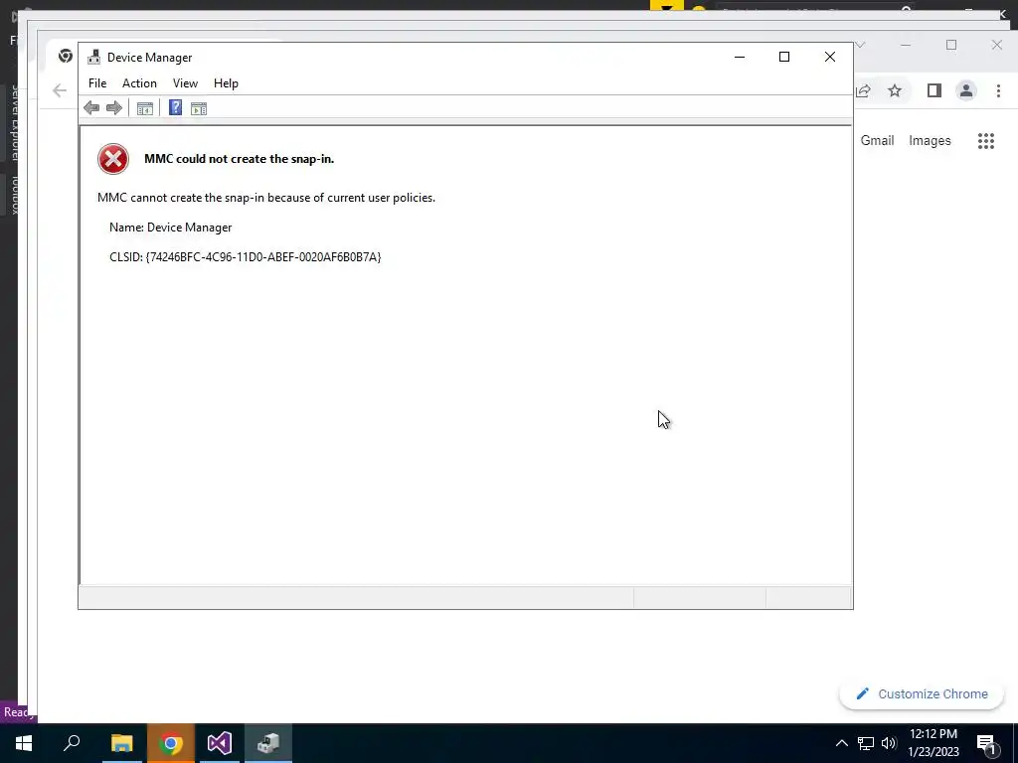The width and height of the screenshot is (1018, 763).
Task: Switch to Chrome from the taskbar
Action: click(x=171, y=743)
